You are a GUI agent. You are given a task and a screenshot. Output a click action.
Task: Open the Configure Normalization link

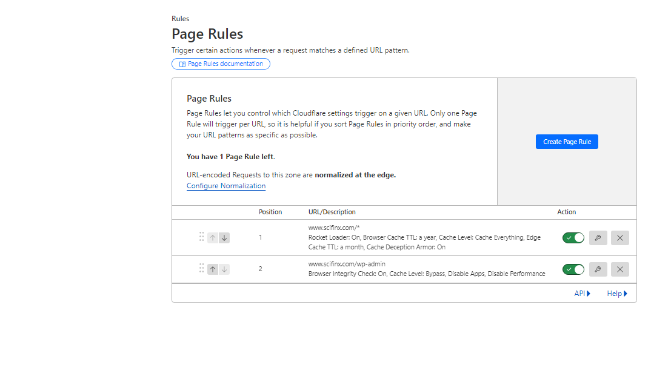[226, 186]
